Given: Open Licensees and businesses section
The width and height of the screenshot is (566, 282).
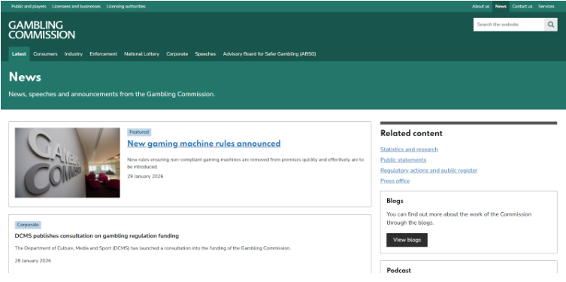Looking at the screenshot, I should click(76, 7).
